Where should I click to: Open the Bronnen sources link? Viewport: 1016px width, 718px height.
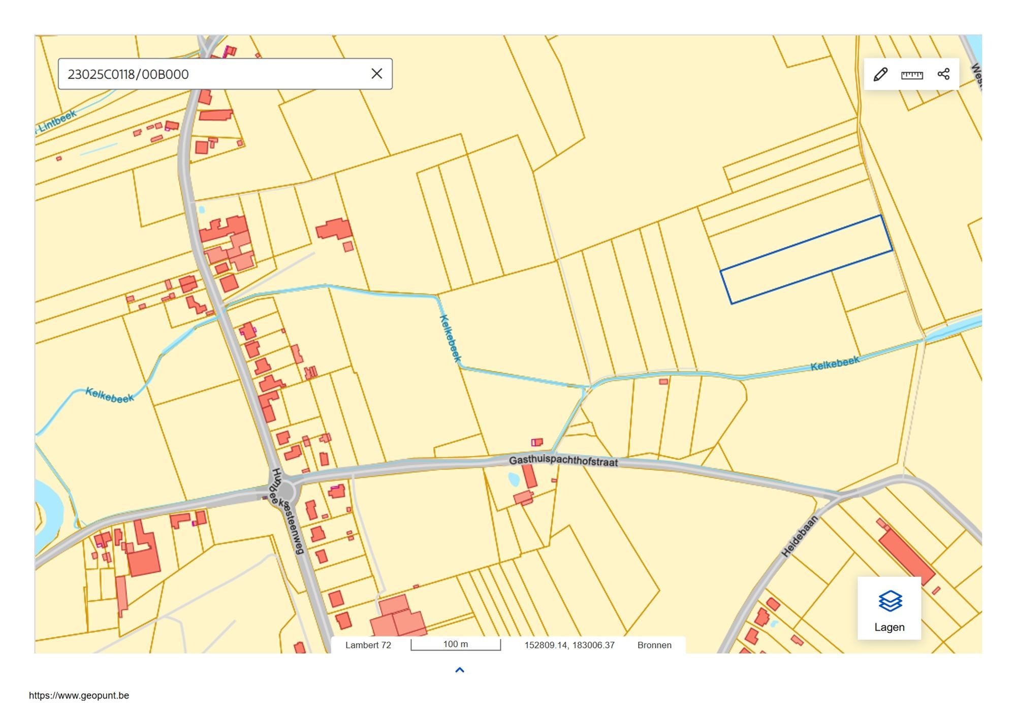point(654,645)
